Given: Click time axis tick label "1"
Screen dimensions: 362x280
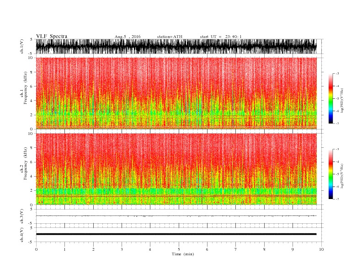Looking at the screenshot, I should tap(64, 249).
